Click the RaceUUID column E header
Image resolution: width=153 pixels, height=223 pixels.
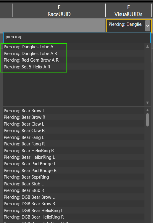point(59,11)
